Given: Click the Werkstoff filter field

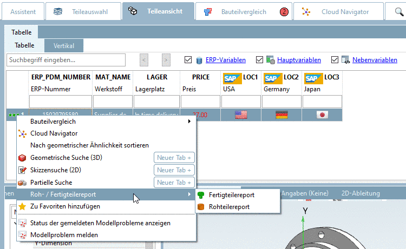Looking at the screenshot, I should point(113,102).
